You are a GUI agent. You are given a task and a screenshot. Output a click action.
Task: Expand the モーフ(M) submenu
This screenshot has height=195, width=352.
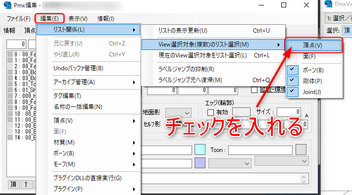89,164
